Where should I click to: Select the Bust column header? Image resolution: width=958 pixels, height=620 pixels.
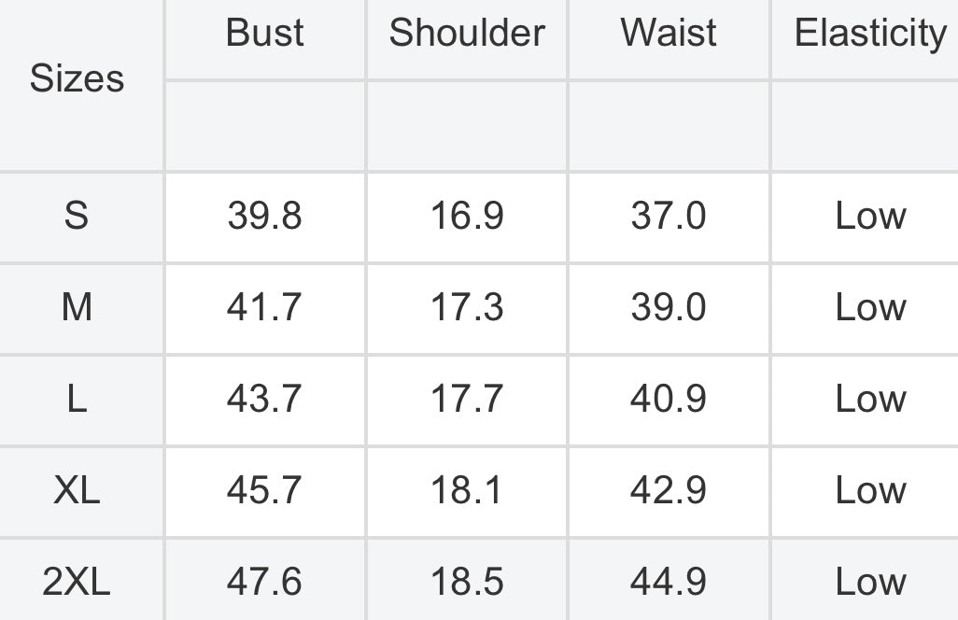click(x=264, y=33)
